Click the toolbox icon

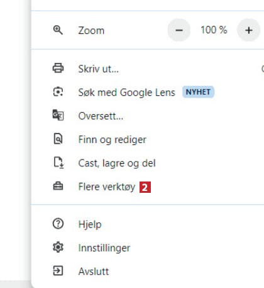[58, 186]
